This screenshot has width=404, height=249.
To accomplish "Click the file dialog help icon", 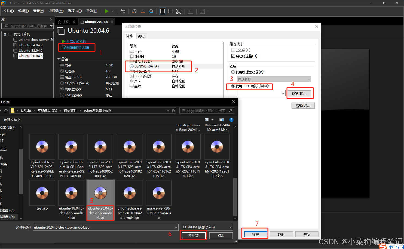I will tap(231, 120).
